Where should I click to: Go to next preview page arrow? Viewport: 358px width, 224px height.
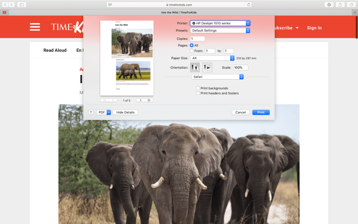click(x=141, y=100)
